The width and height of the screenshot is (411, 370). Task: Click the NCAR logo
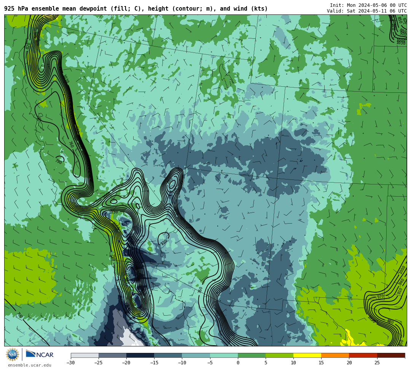tap(40, 354)
